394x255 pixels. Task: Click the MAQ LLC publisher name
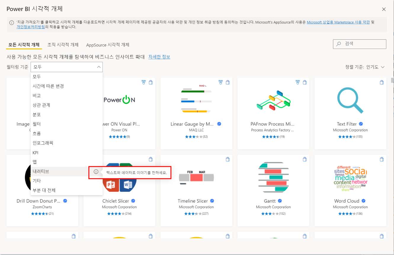click(x=196, y=130)
